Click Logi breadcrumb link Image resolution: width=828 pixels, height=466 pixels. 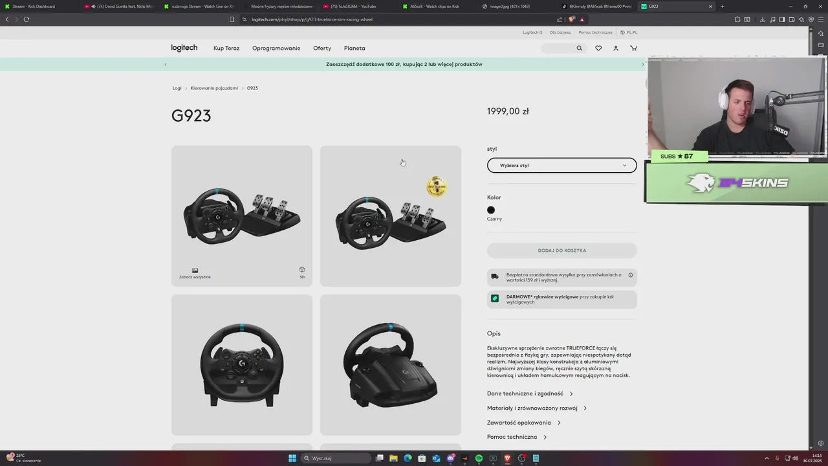coord(177,88)
